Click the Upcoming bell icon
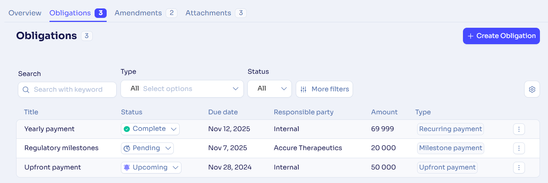Viewport: 548px width, 183px height. point(127,167)
